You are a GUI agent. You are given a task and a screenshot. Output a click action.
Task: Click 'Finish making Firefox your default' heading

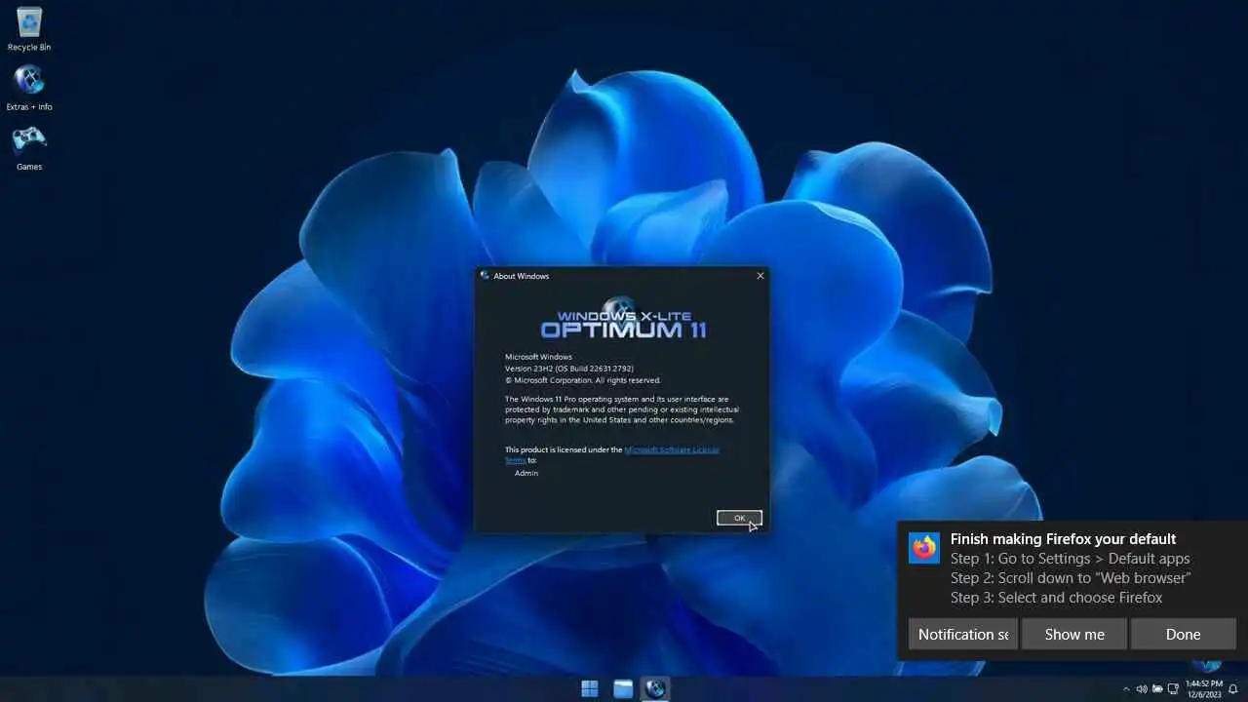(x=1064, y=539)
